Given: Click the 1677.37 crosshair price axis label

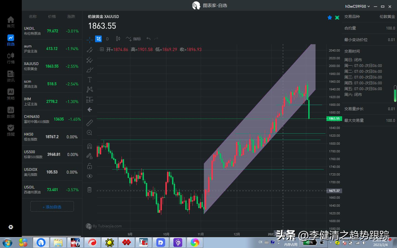Looking at the screenshot, I should click(x=334, y=191).
